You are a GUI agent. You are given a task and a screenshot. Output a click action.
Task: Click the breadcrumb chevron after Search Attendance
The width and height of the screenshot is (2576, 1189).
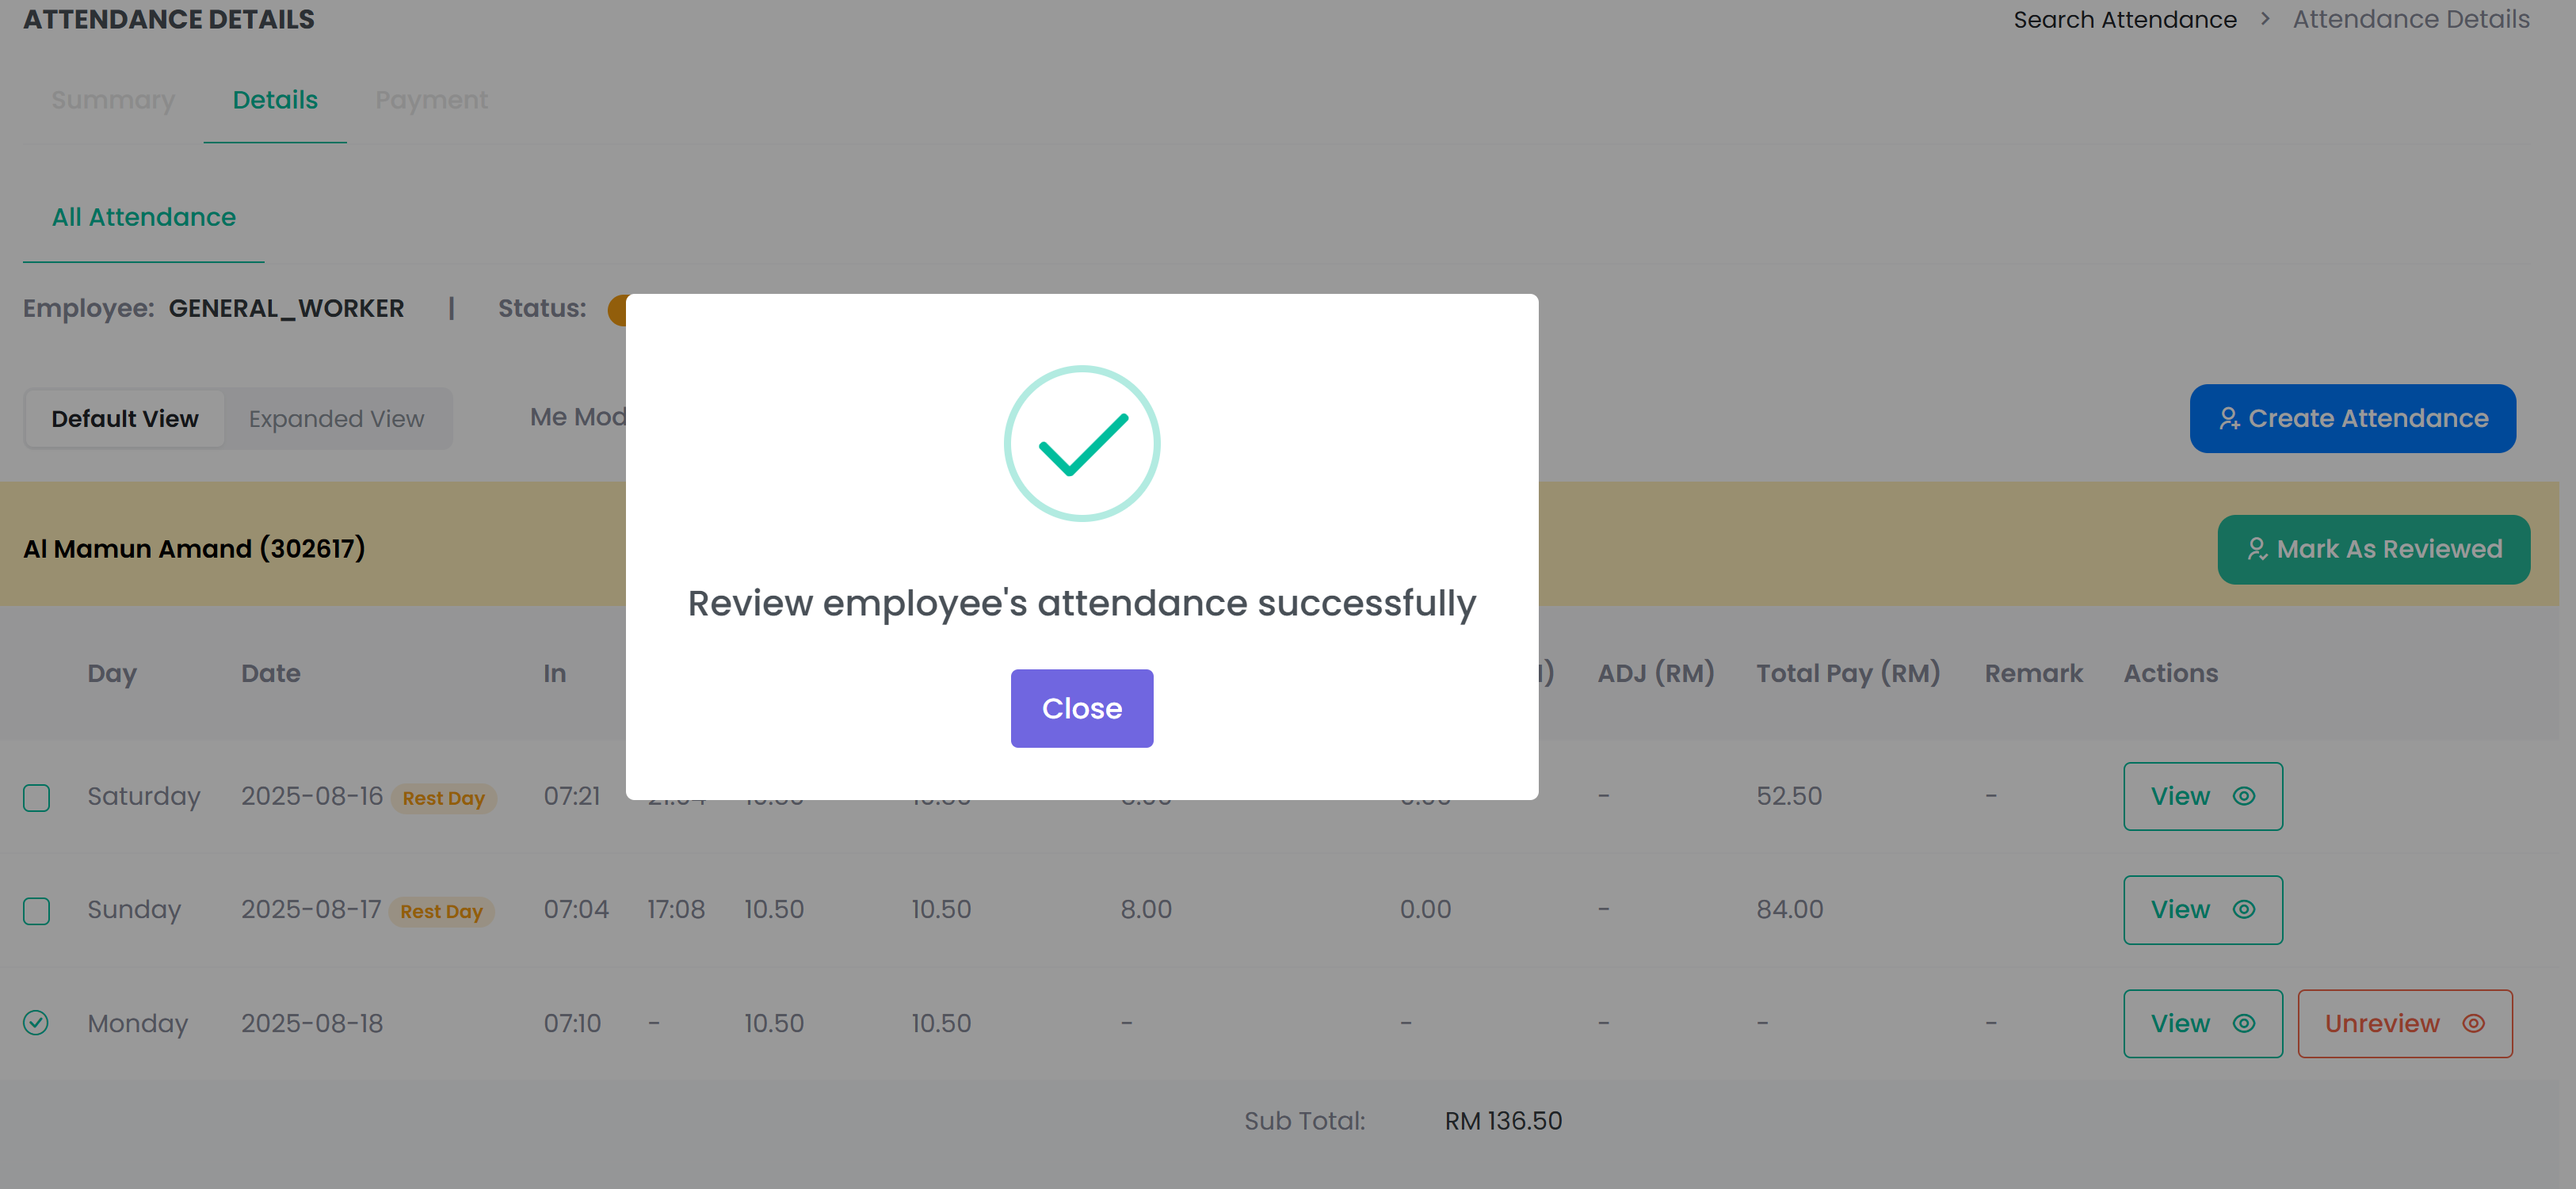2264,19
